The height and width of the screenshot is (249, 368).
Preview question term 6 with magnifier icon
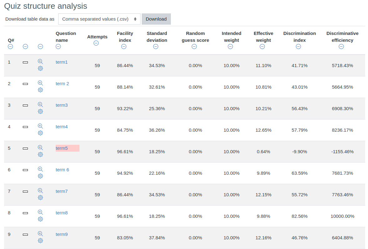pyautogui.click(x=40, y=169)
